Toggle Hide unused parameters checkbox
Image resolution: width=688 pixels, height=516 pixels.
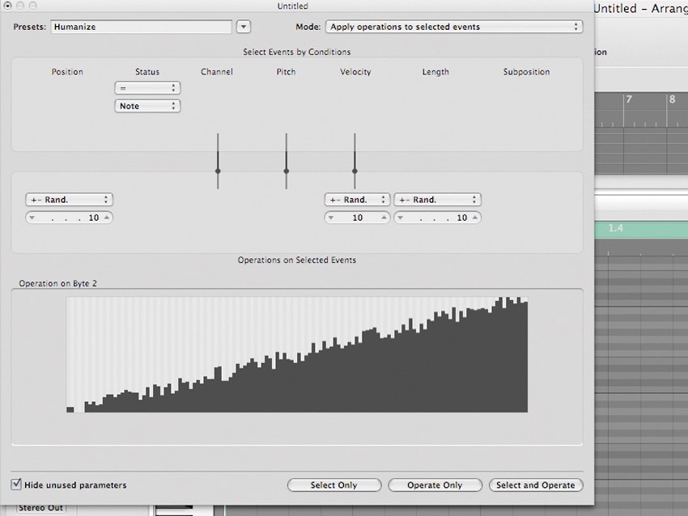16,484
